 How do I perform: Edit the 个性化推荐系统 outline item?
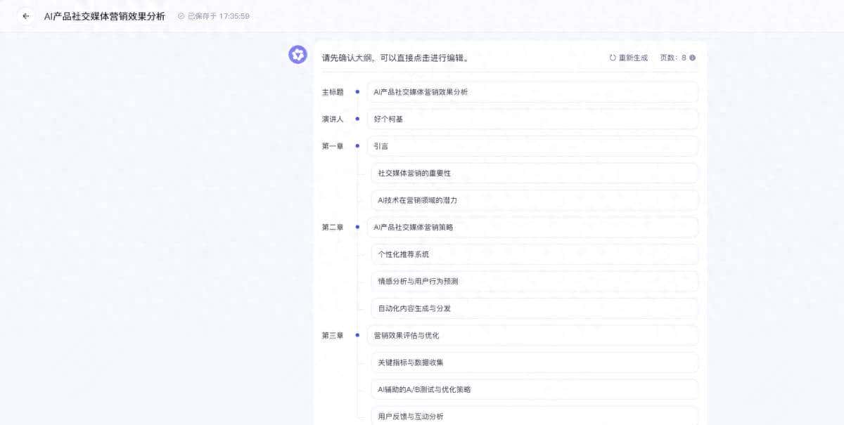(535, 254)
